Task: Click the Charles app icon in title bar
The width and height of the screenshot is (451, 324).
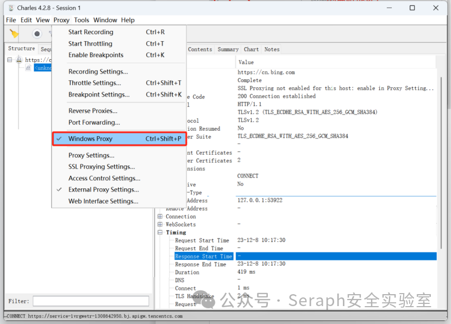Action: [11, 8]
